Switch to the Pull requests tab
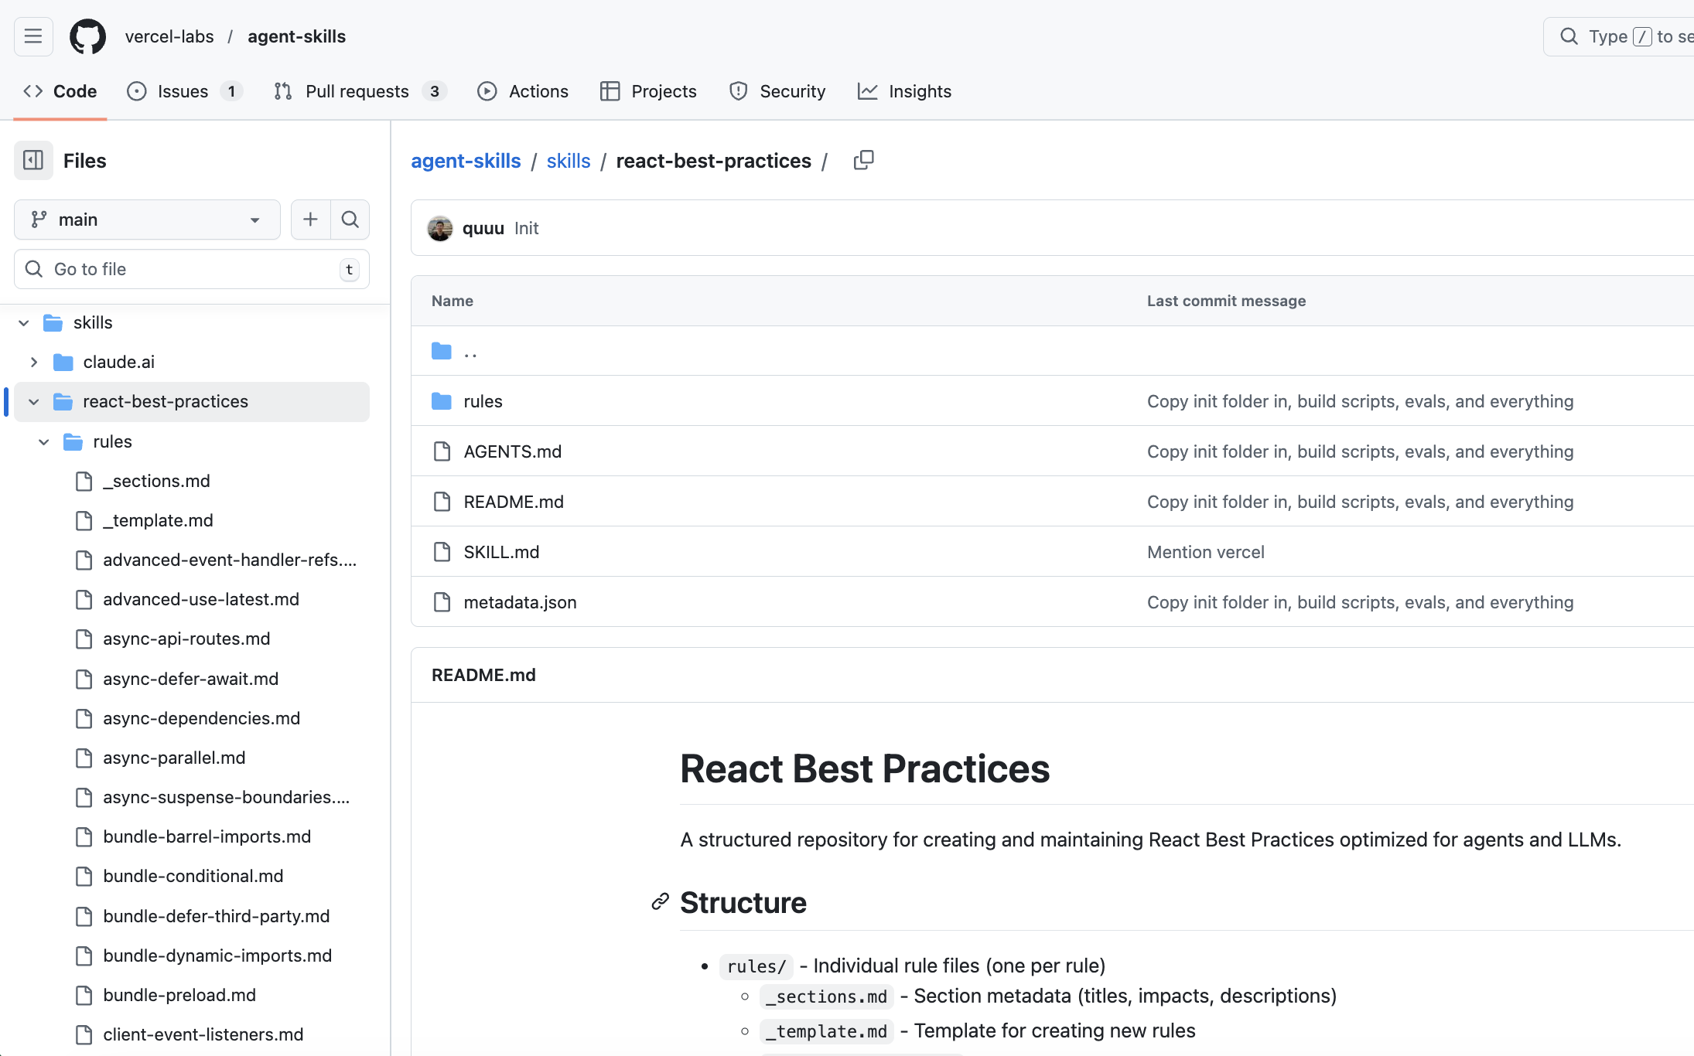The width and height of the screenshot is (1694, 1056). [357, 91]
